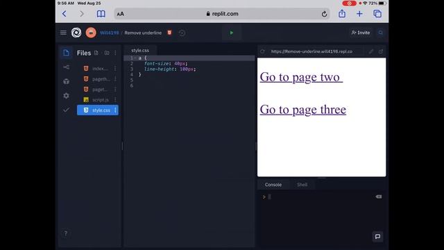Open the Settings gear sidebar icon
The width and height of the screenshot is (444, 250).
[x=67, y=96]
